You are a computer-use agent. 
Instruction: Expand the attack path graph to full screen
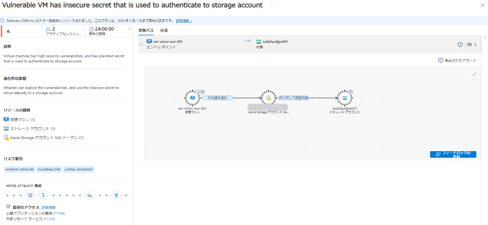tap(474, 74)
